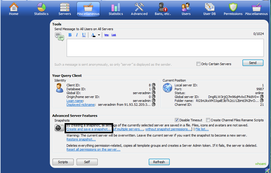Insert a named Link tag
The height and width of the screenshot is (173, 271).
point(114,35)
